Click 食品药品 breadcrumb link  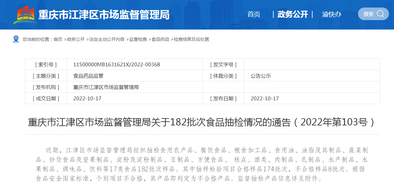160,39
